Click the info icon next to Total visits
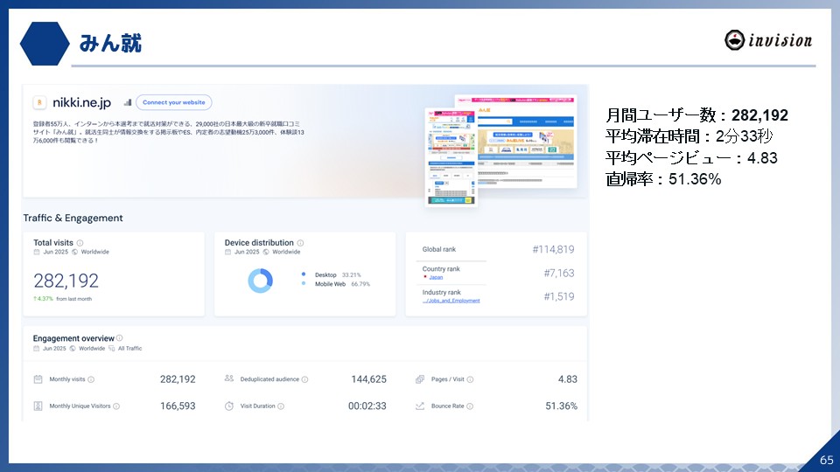Viewport: 840px width, 472px height. [80, 243]
